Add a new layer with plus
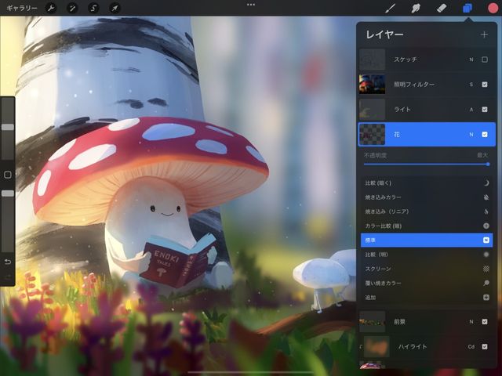This screenshot has height=376, width=502. tap(484, 34)
